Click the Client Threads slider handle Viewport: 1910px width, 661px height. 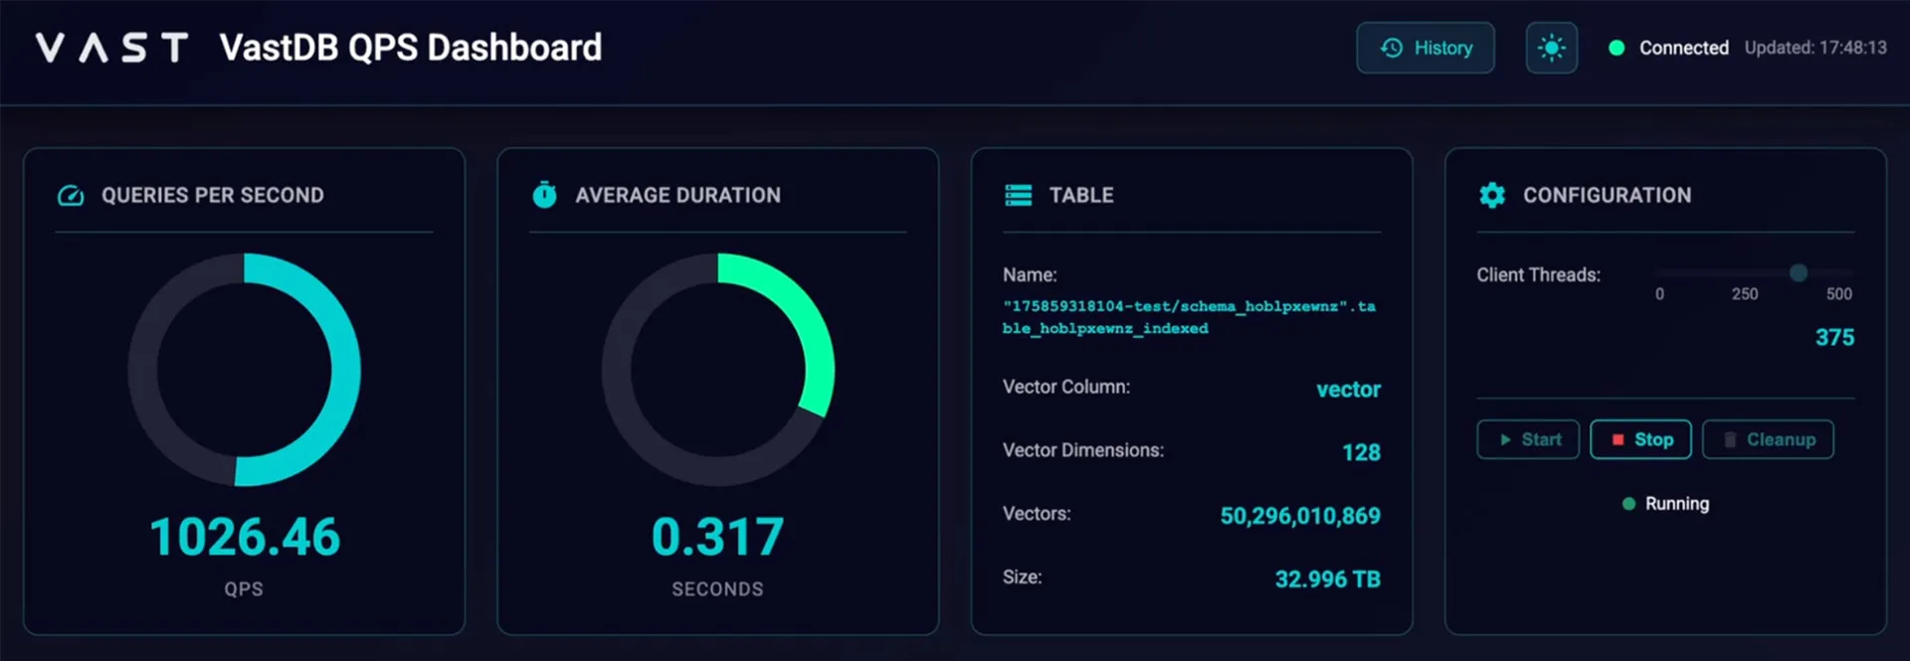[1799, 272]
